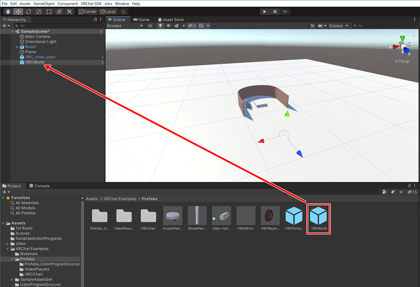Toggle 2D scene view mode

coord(150,26)
